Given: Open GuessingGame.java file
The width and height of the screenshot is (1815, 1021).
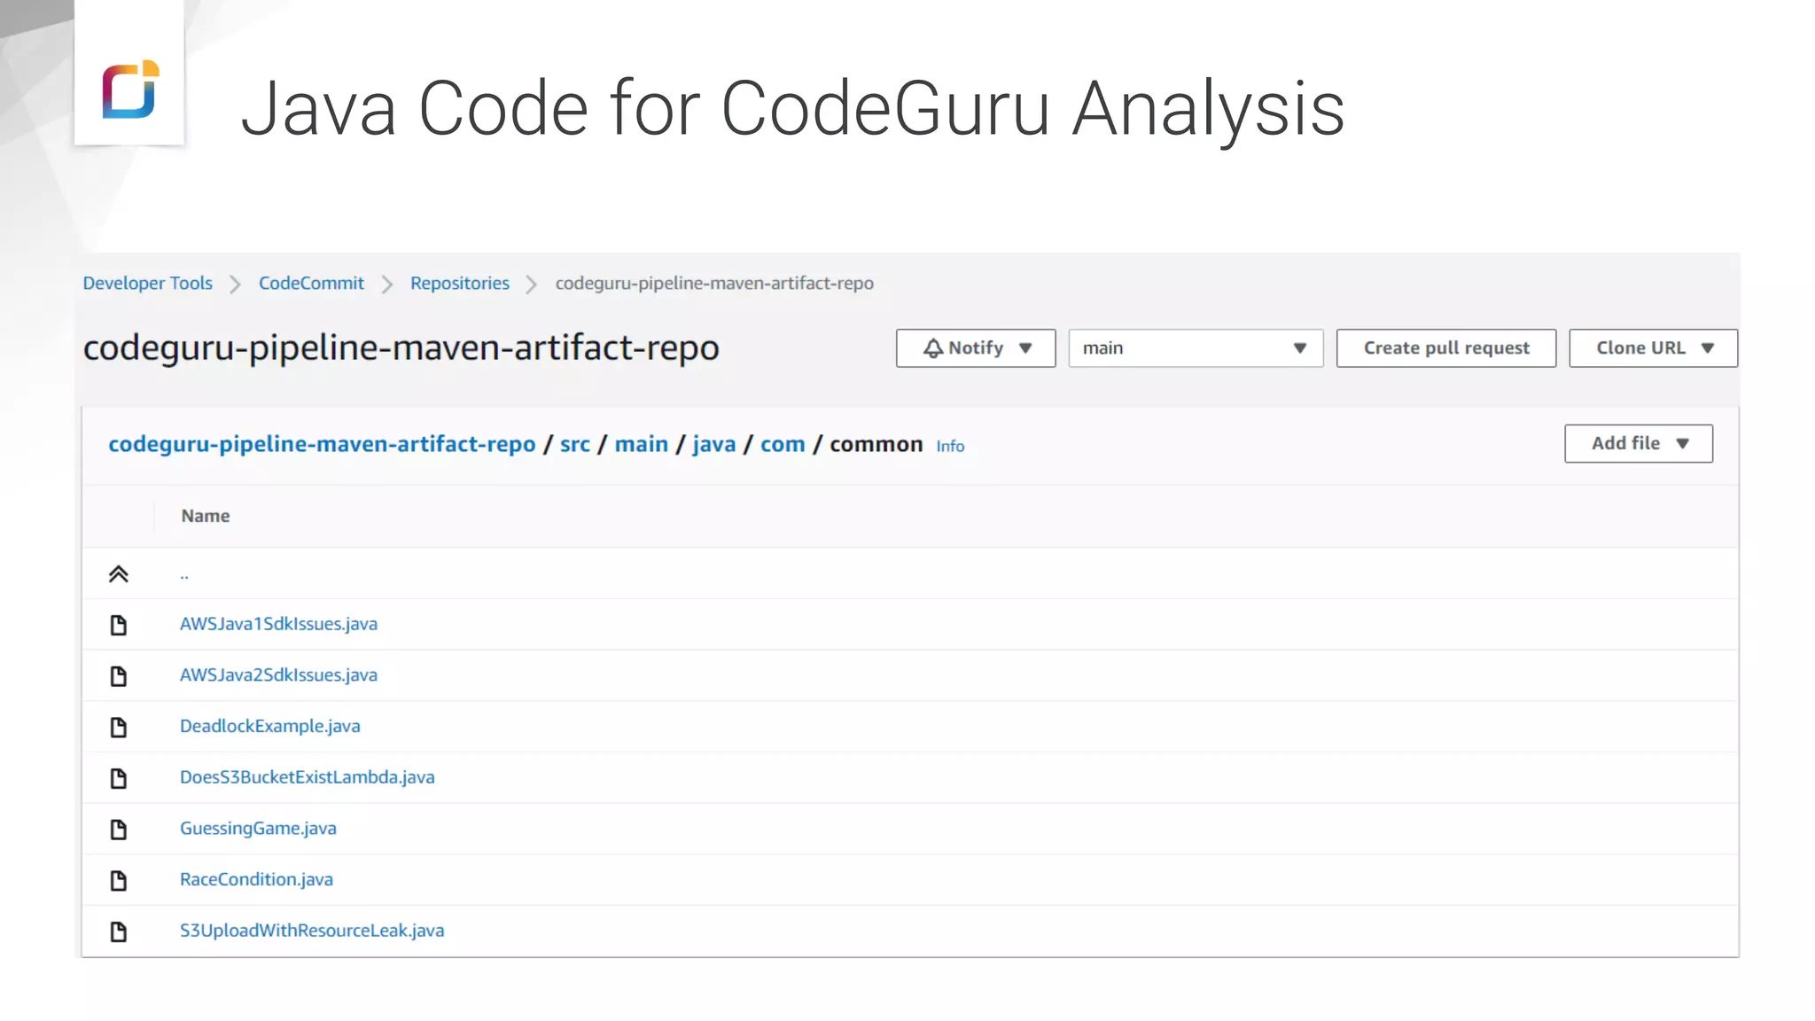Looking at the screenshot, I should click(258, 829).
